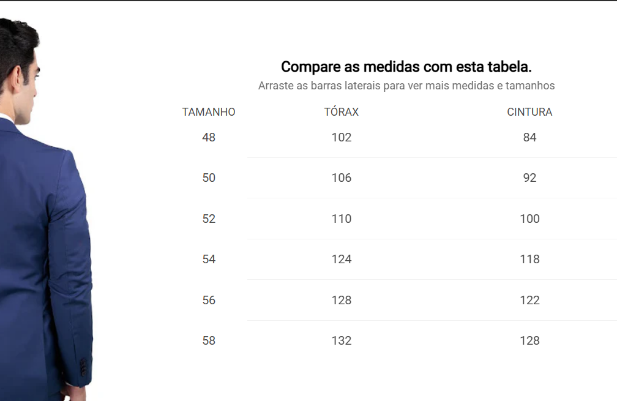617x401 pixels.
Task: Click the man in blue suit image
Action: click(x=45, y=209)
